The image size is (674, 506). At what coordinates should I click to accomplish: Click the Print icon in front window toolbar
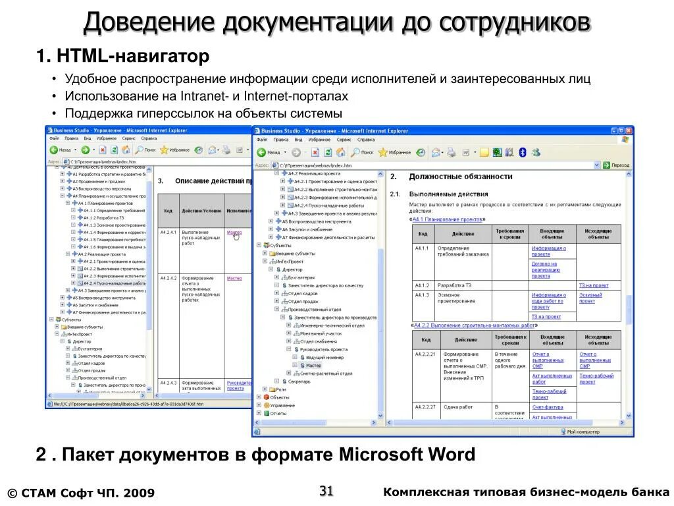click(x=451, y=152)
